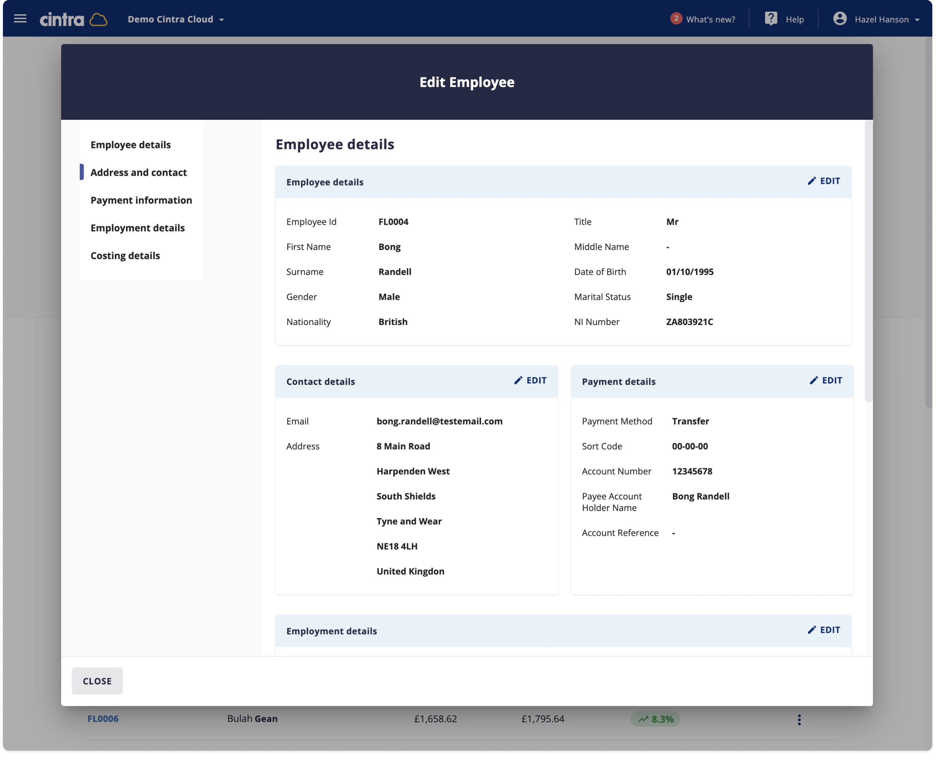Image resolution: width=936 pixels, height=761 pixels.
Task: View the What's new notifications badge
Action: (676, 18)
